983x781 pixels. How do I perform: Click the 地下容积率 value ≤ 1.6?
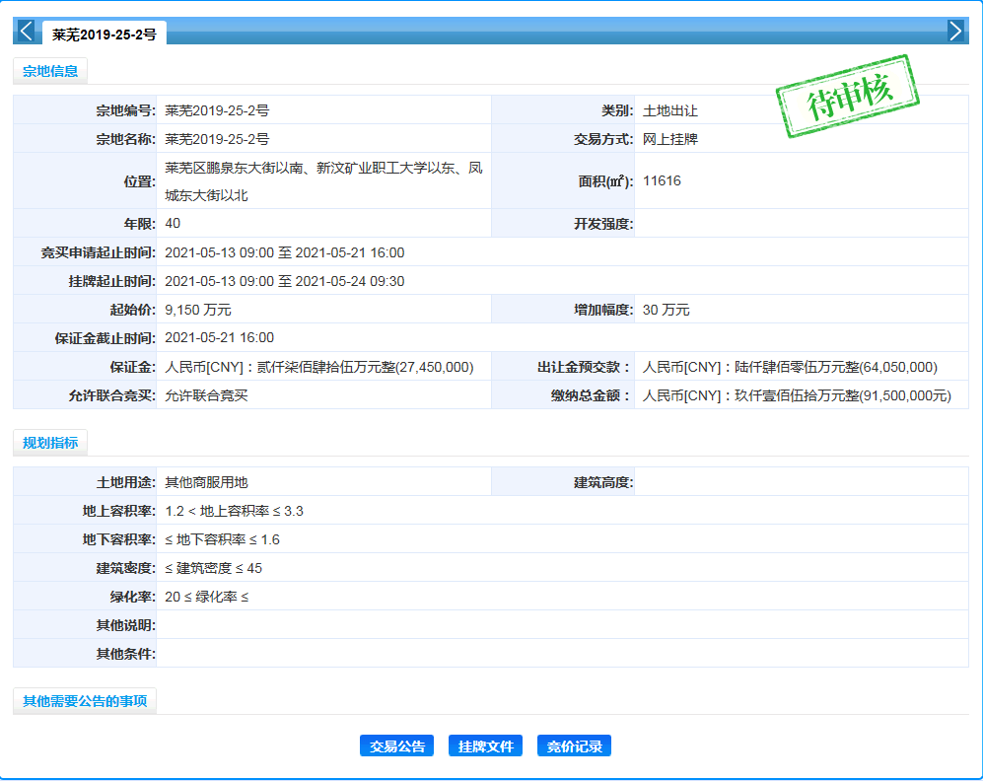point(222,539)
